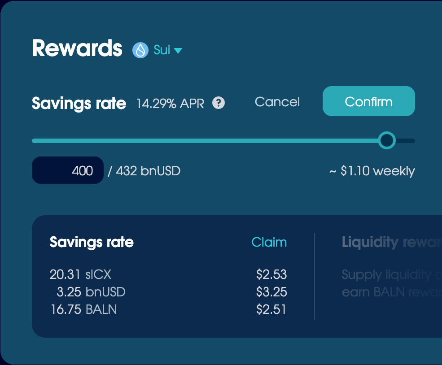The image size is (442, 365).
Task: Click the savings rate help question mark
Action: (219, 103)
